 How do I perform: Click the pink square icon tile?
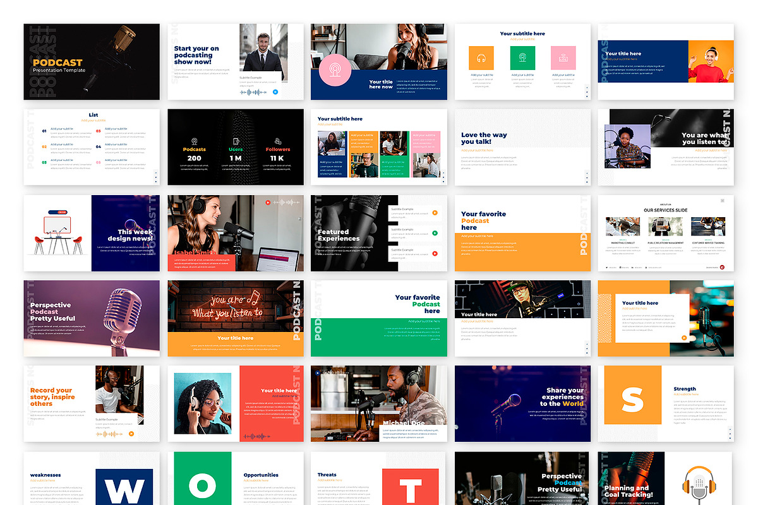pos(563,58)
